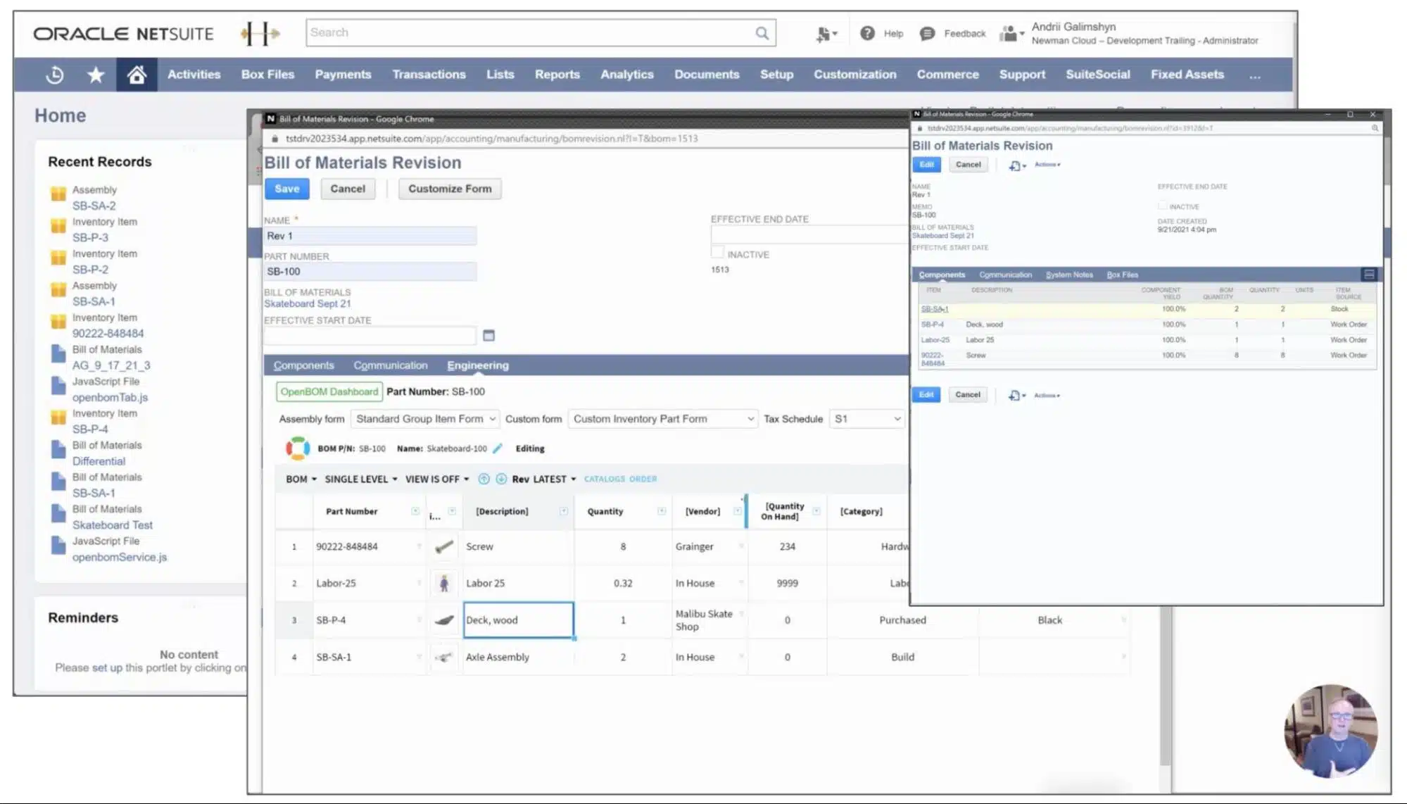Switch to System Notes tab in right window

[1069, 275]
